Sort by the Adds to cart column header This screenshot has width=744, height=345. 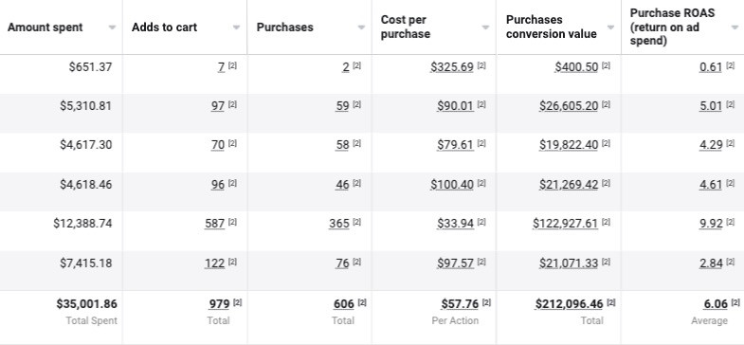pyautogui.click(x=164, y=27)
